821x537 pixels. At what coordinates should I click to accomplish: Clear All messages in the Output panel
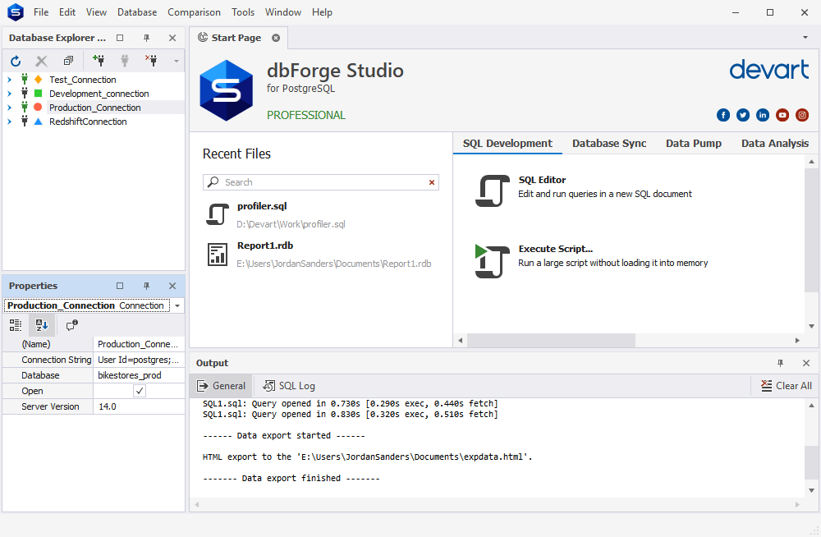tap(785, 385)
